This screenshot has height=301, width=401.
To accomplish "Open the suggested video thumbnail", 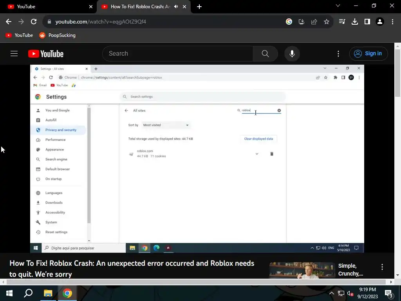I will 302,270.
